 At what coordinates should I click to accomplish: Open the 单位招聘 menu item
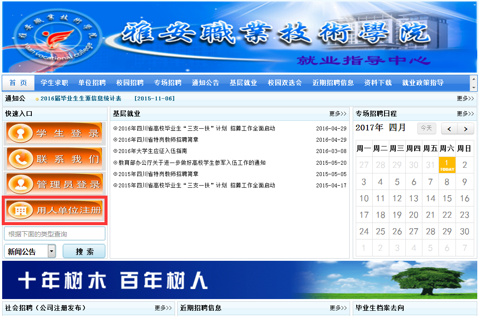(x=92, y=83)
